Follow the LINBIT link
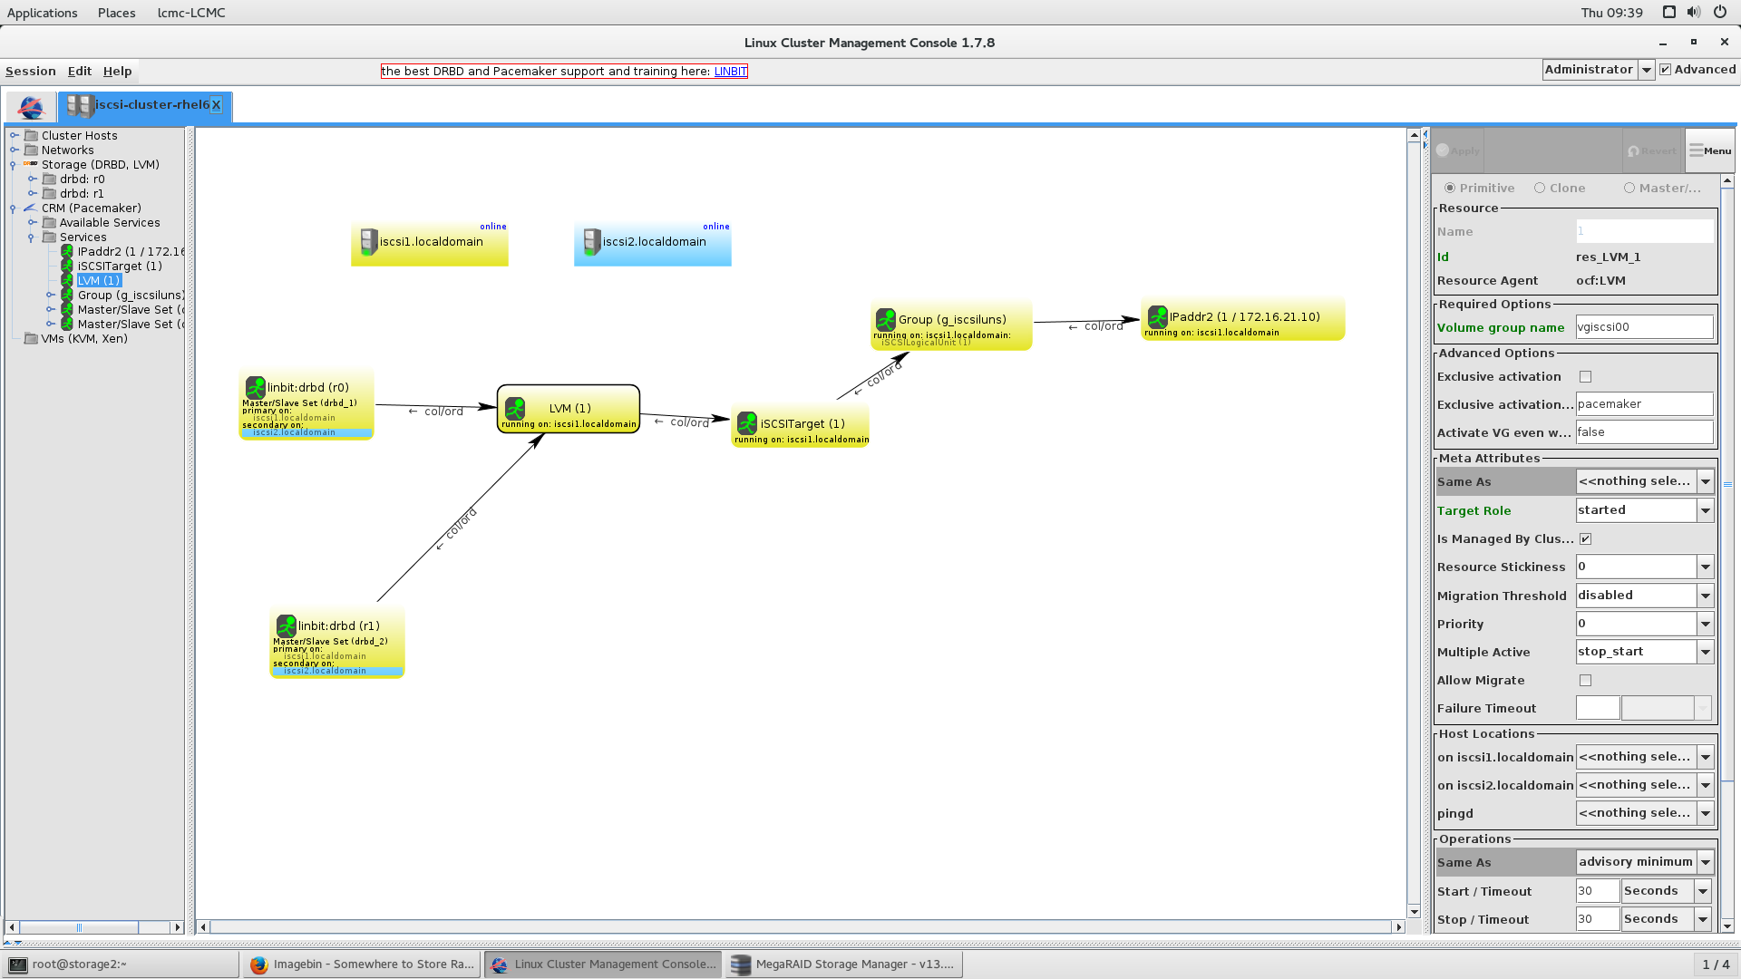Screen dimensions: 1741x979 click(x=730, y=71)
